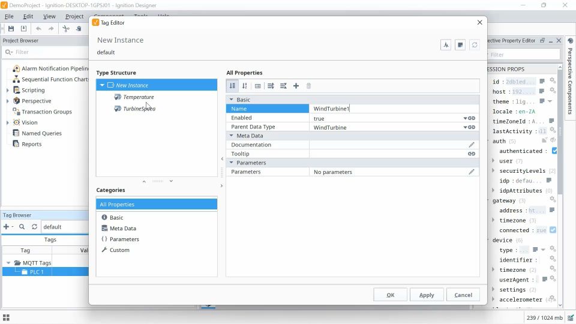Toggle the description area icon in properties toolbar
Image resolution: width=576 pixels, height=324 pixels.
pos(258,86)
